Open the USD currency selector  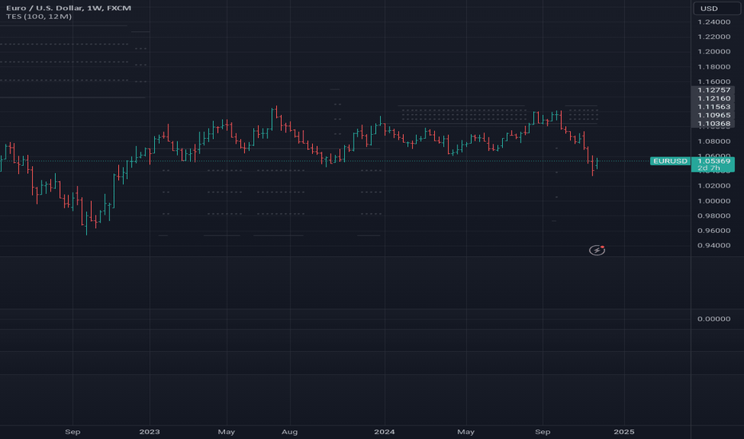tap(717, 9)
